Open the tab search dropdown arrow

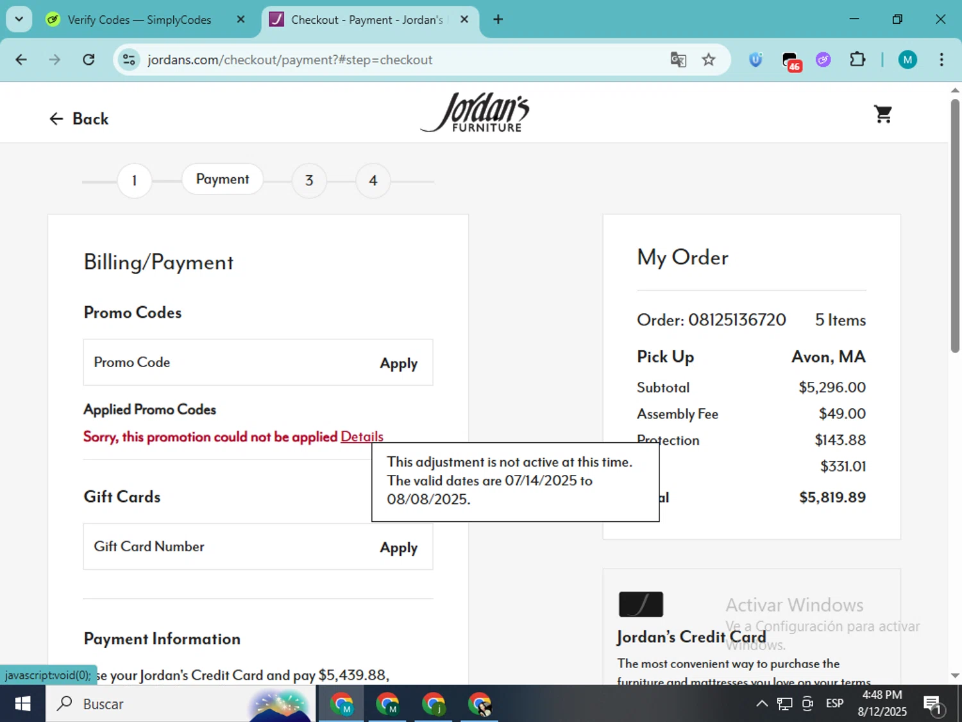(x=19, y=19)
